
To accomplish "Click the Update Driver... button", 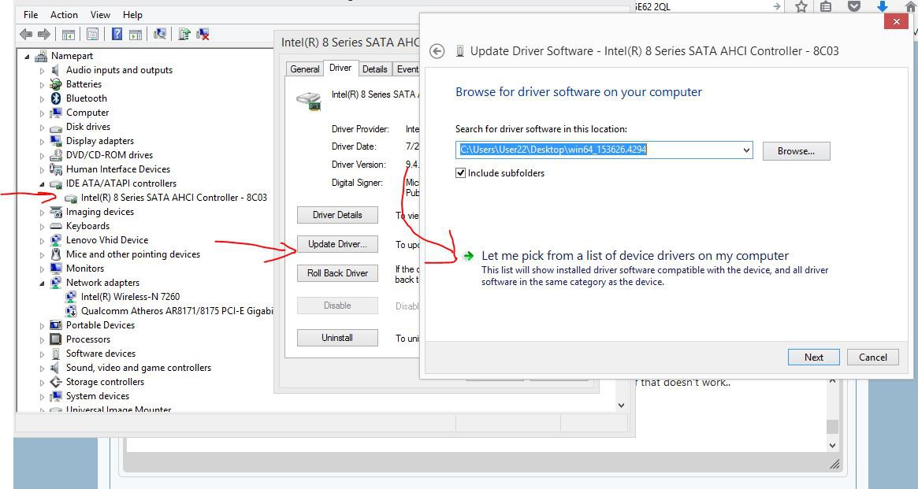I will coord(337,244).
